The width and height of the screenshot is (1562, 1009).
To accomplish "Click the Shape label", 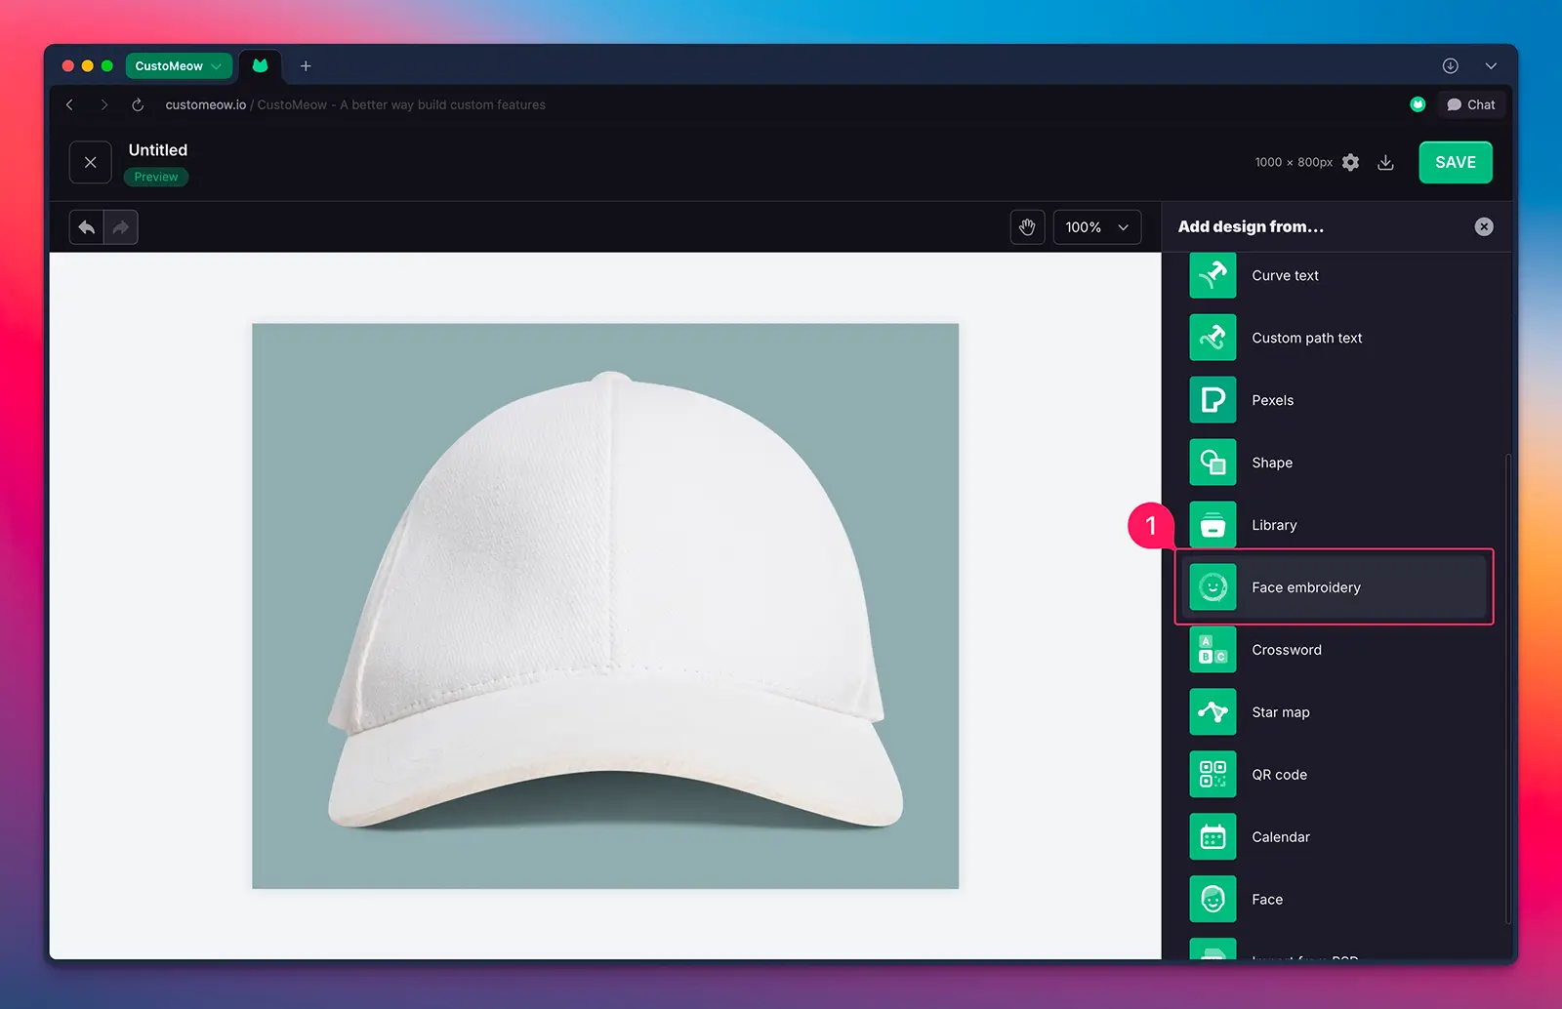I will [x=1272, y=463].
